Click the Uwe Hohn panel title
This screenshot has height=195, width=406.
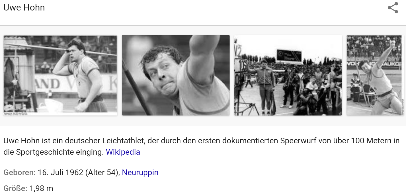point(24,8)
